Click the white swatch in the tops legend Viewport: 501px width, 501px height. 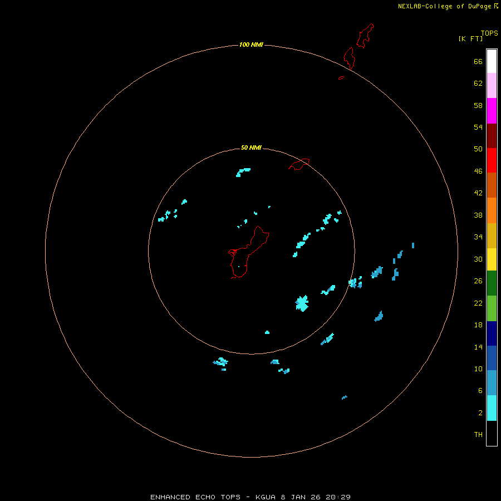492,61
